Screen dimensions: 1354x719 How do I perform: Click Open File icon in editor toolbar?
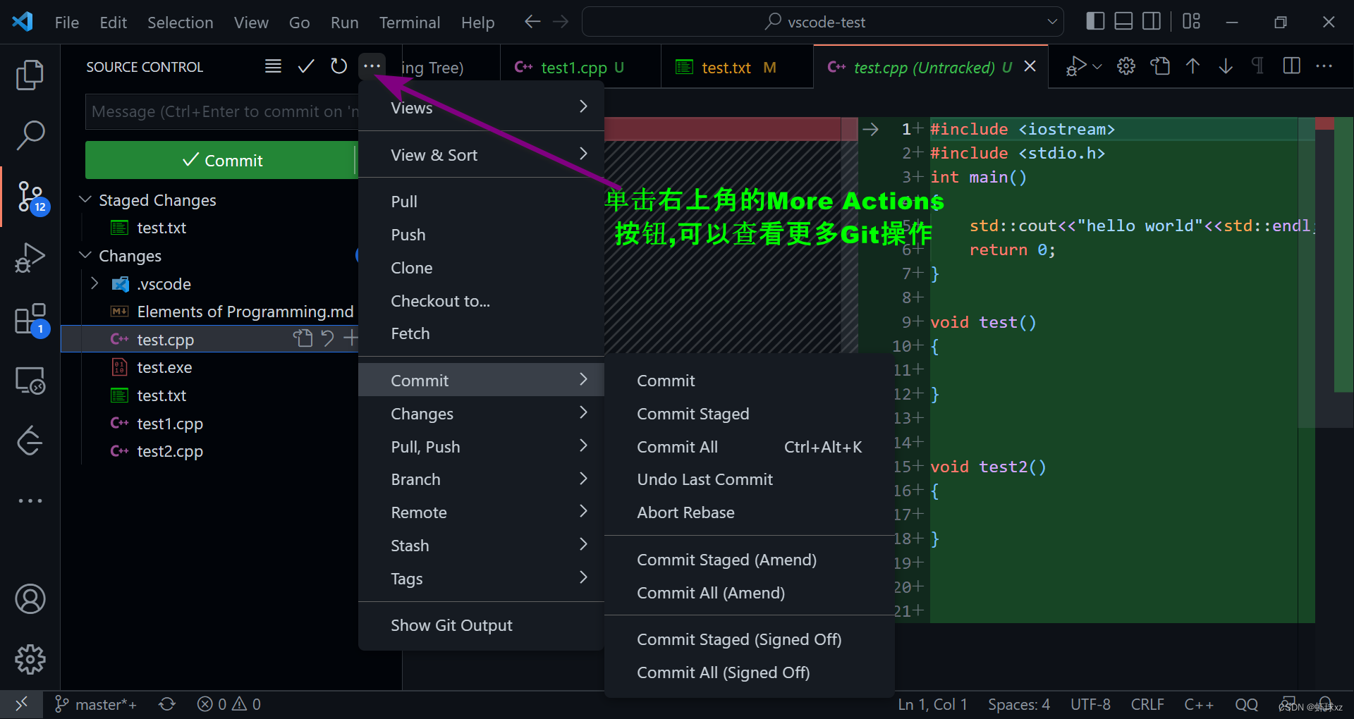coord(1160,66)
